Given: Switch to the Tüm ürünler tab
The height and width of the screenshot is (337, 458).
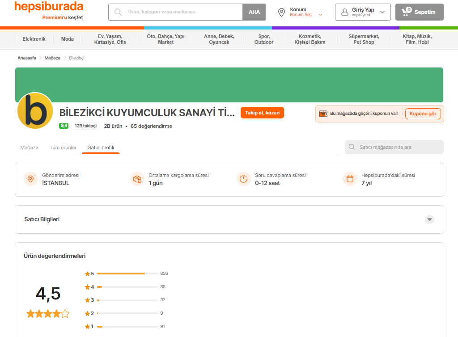Looking at the screenshot, I should (x=63, y=147).
